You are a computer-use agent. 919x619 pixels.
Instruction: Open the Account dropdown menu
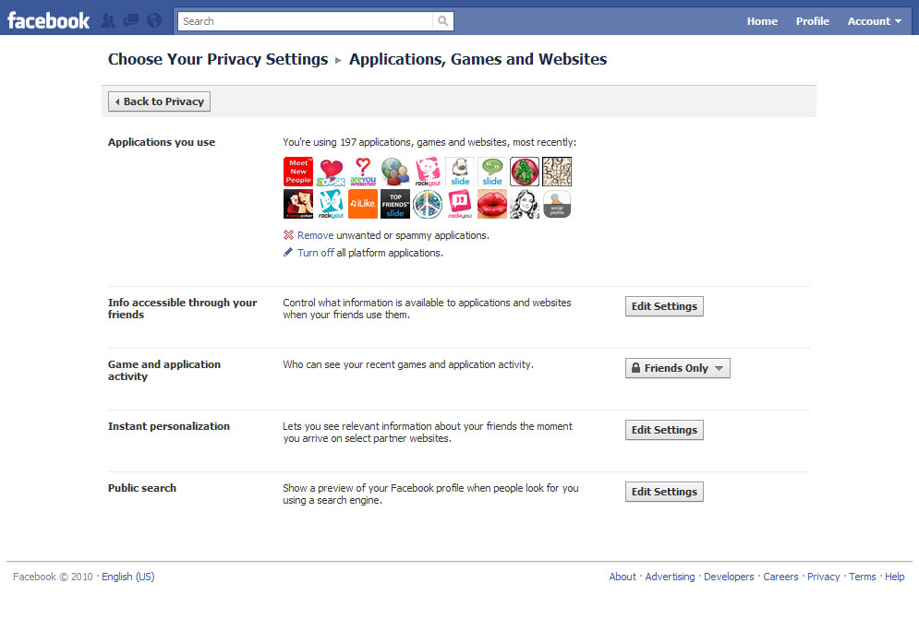pos(875,21)
